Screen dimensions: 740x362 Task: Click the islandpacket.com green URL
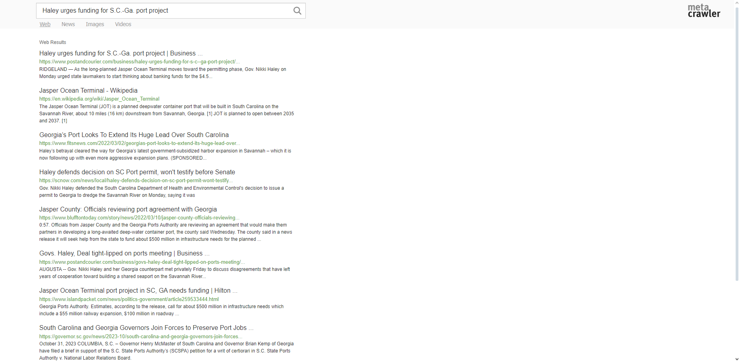pyautogui.click(x=129, y=299)
